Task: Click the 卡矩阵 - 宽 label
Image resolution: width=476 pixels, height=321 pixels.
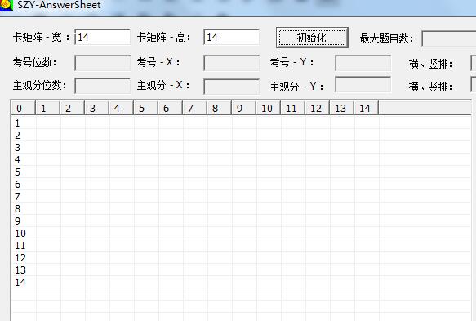Action: (x=42, y=38)
